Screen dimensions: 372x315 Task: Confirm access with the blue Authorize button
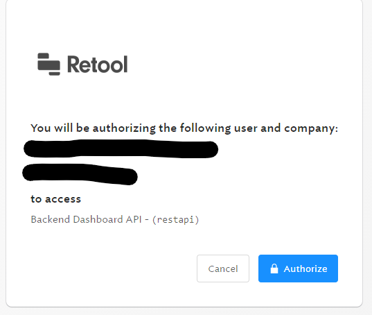[298, 269]
